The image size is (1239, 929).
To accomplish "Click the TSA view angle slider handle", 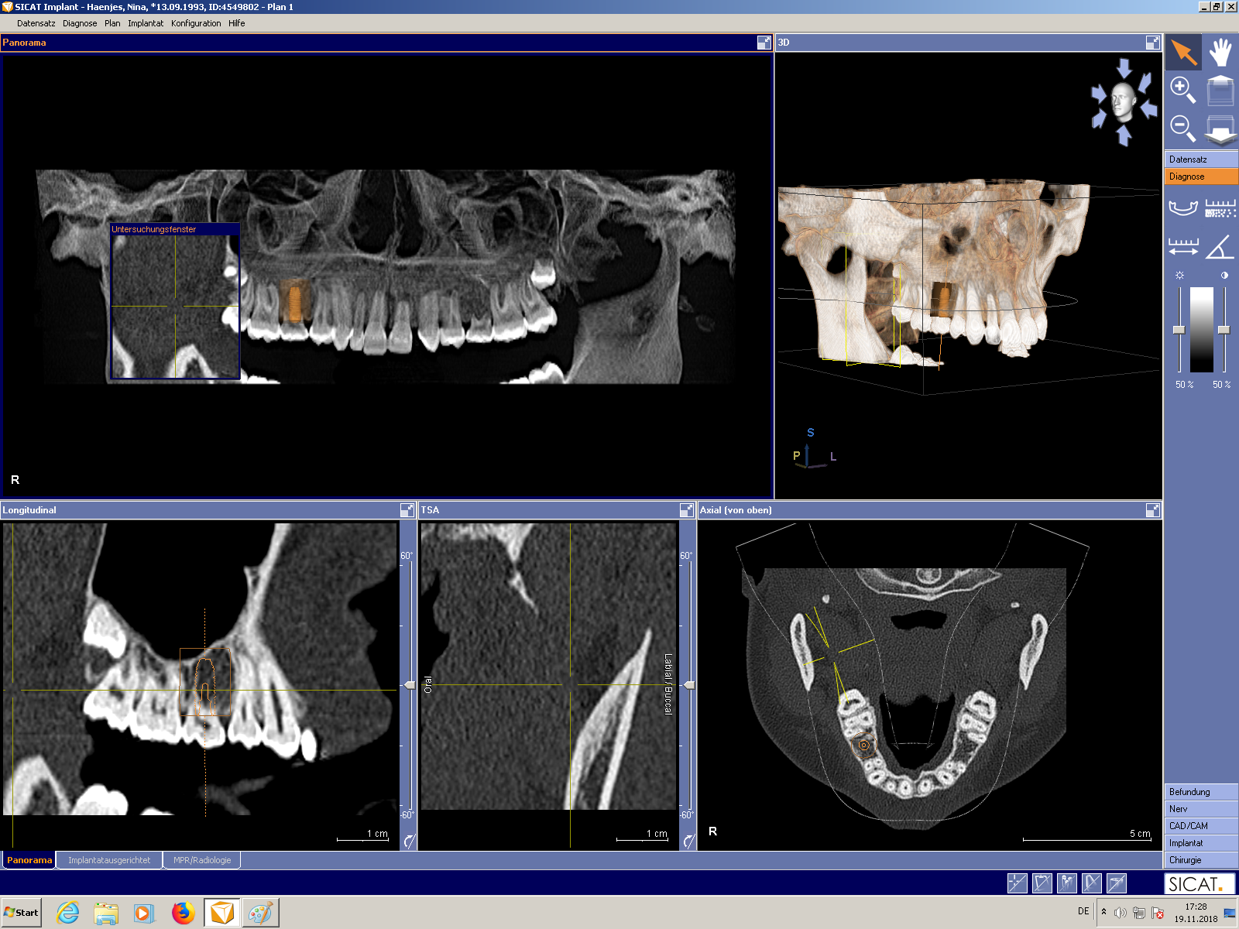I will click(x=689, y=685).
